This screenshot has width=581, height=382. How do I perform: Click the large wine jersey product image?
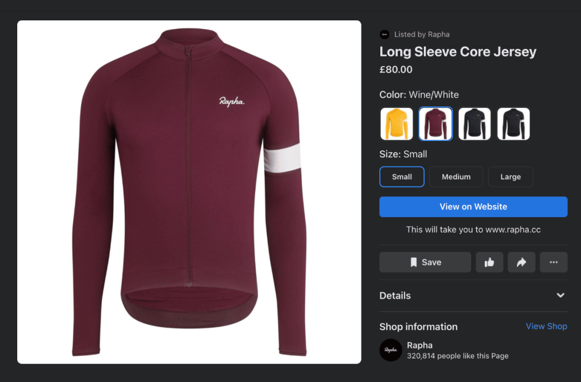[189, 192]
